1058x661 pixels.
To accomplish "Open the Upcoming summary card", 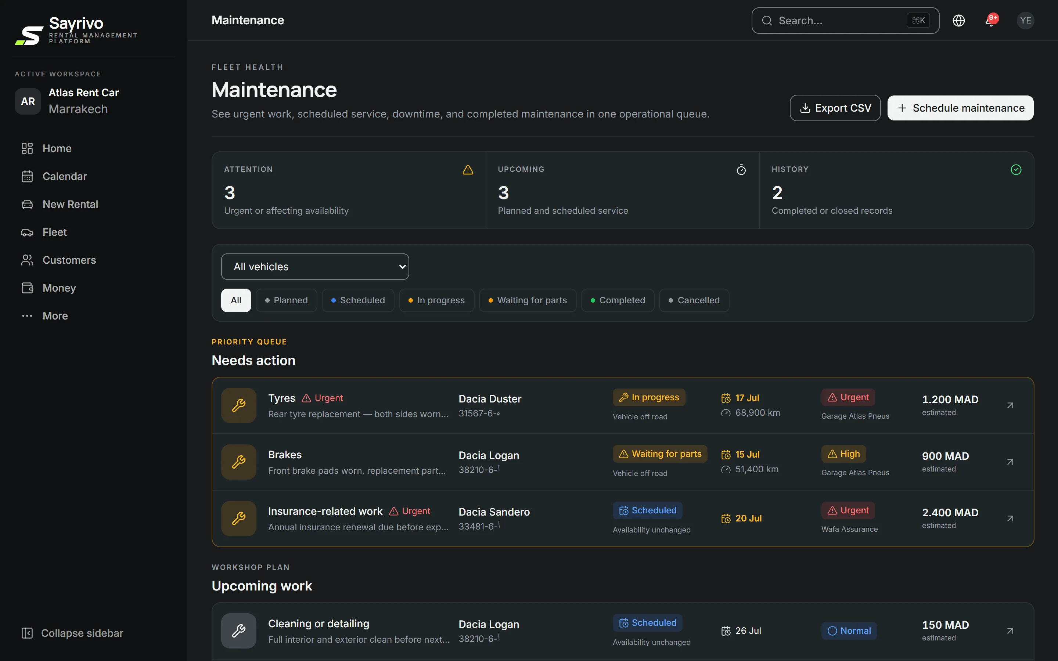I will (x=623, y=190).
